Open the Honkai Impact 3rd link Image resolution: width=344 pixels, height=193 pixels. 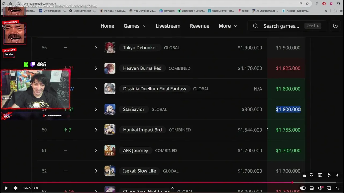tap(142, 130)
